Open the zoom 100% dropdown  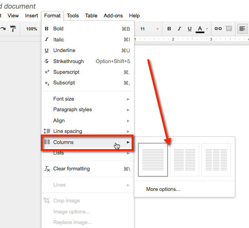point(32,29)
